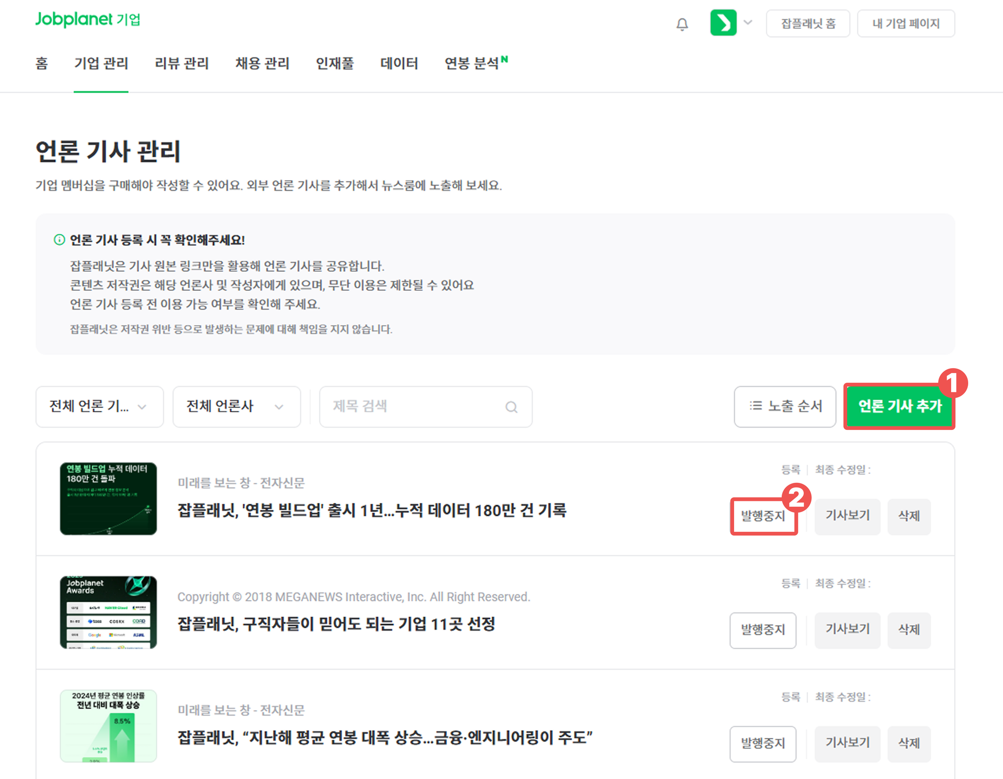Image resolution: width=1003 pixels, height=779 pixels.
Task: Click the 언론 기사 관리 page heading
Action: pyautogui.click(x=108, y=151)
